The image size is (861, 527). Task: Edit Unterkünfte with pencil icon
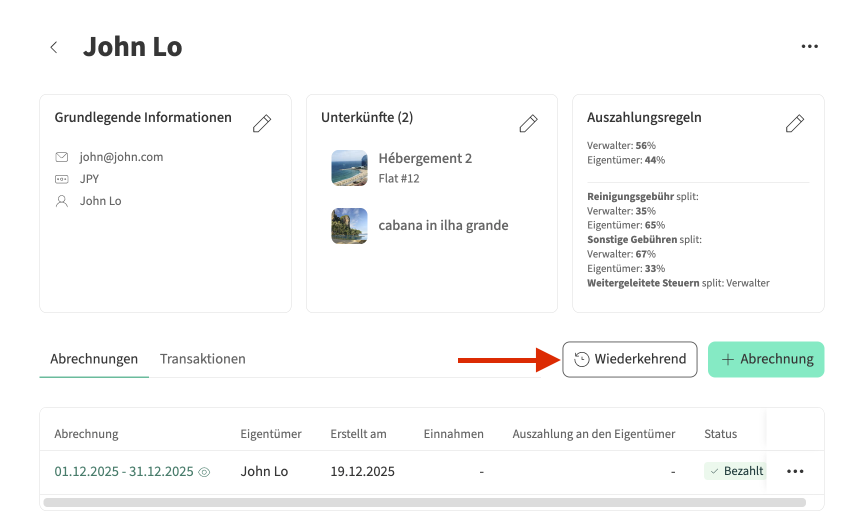(528, 123)
